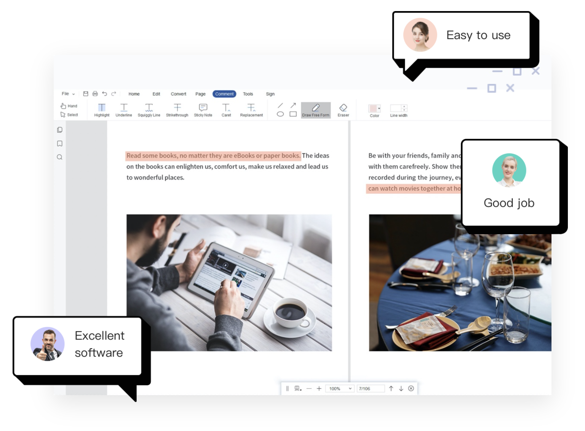The image size is (585, 431).
Task: Click the Line width value box
Action: [396, 108]
